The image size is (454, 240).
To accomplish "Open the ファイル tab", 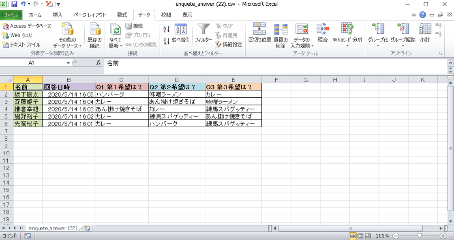I will (11, 15).
